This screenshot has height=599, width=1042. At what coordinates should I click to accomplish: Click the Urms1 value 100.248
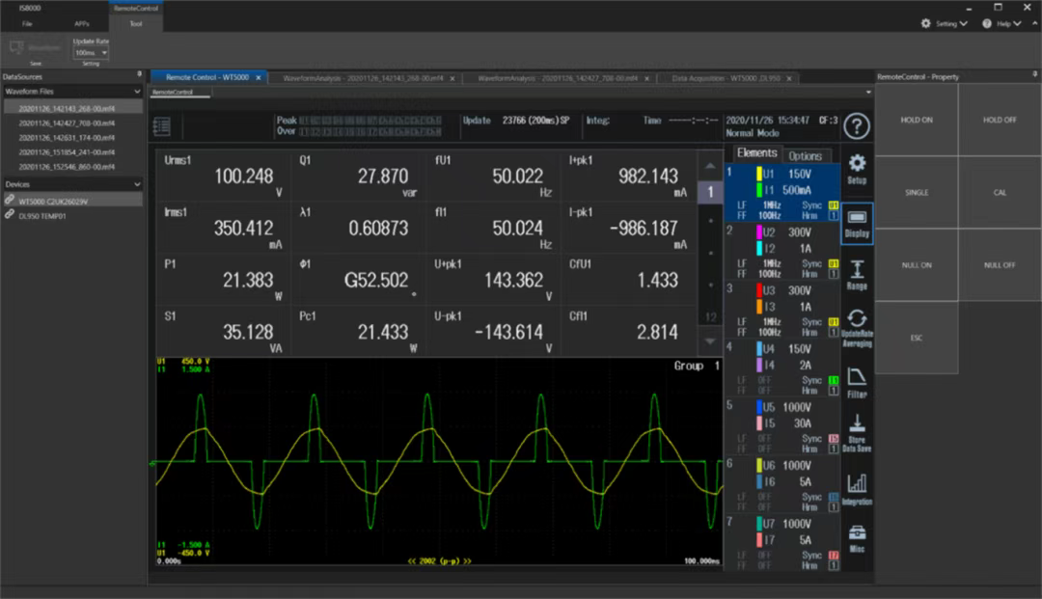(243, 177)
